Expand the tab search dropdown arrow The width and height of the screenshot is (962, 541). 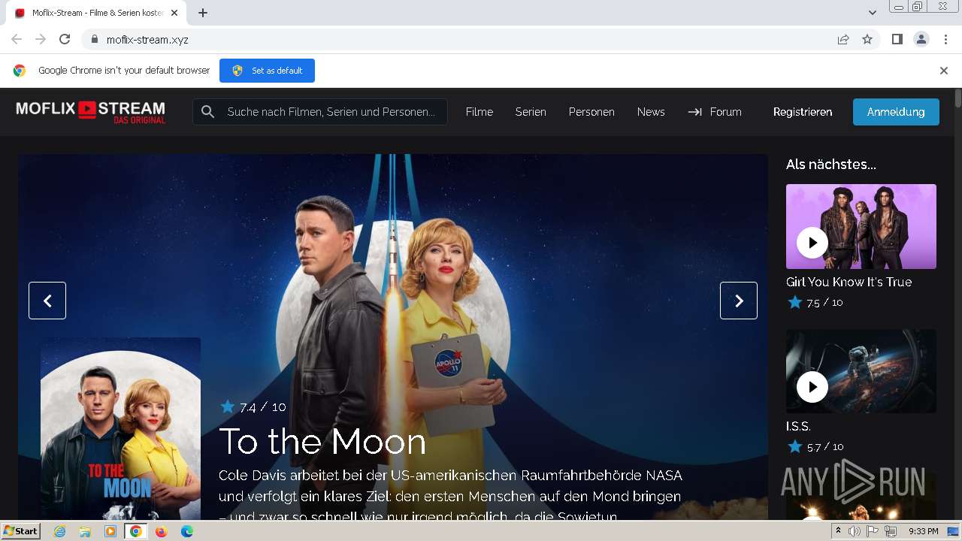coord(873,13)
